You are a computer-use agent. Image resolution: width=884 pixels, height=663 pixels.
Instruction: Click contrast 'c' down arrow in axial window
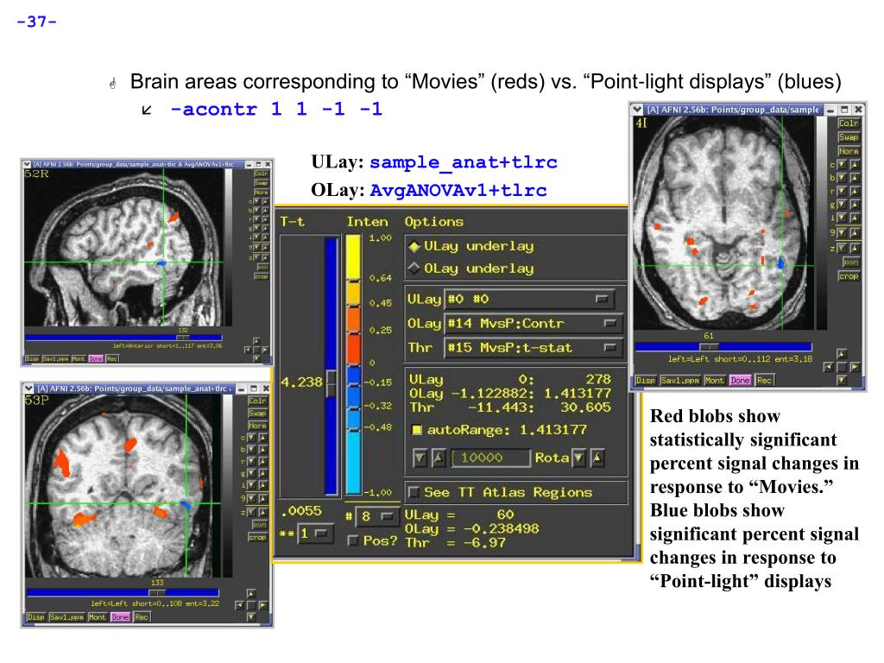coord(843,165)
